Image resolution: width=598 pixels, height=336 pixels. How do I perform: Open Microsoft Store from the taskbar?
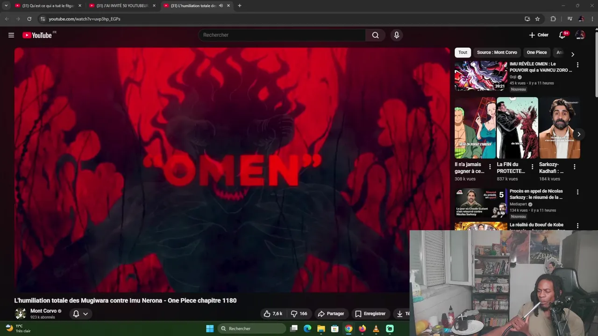click(x=335, y=329)
